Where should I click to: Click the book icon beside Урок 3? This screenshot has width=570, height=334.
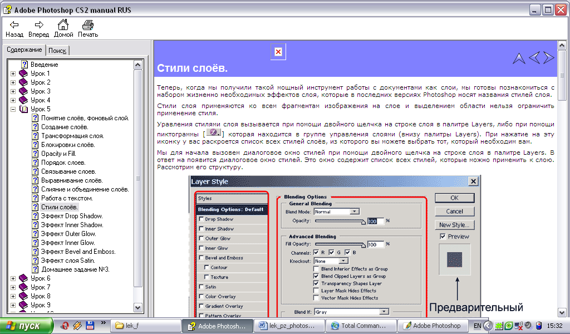pos(23,91)
